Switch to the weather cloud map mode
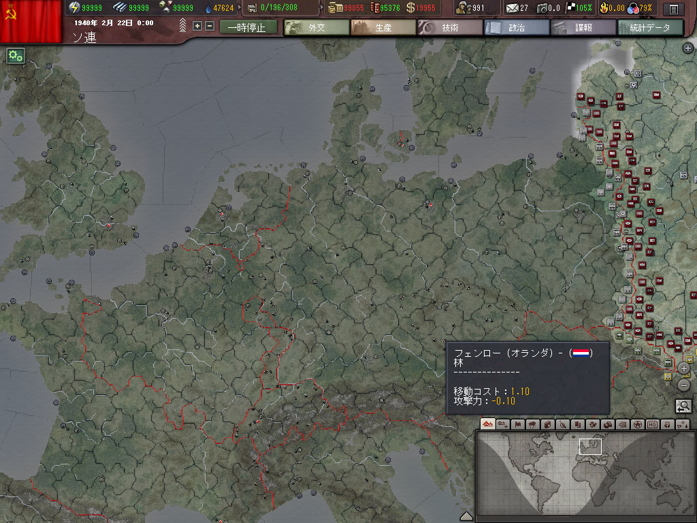This screenshot has height=523, width=697. [532, 424]
